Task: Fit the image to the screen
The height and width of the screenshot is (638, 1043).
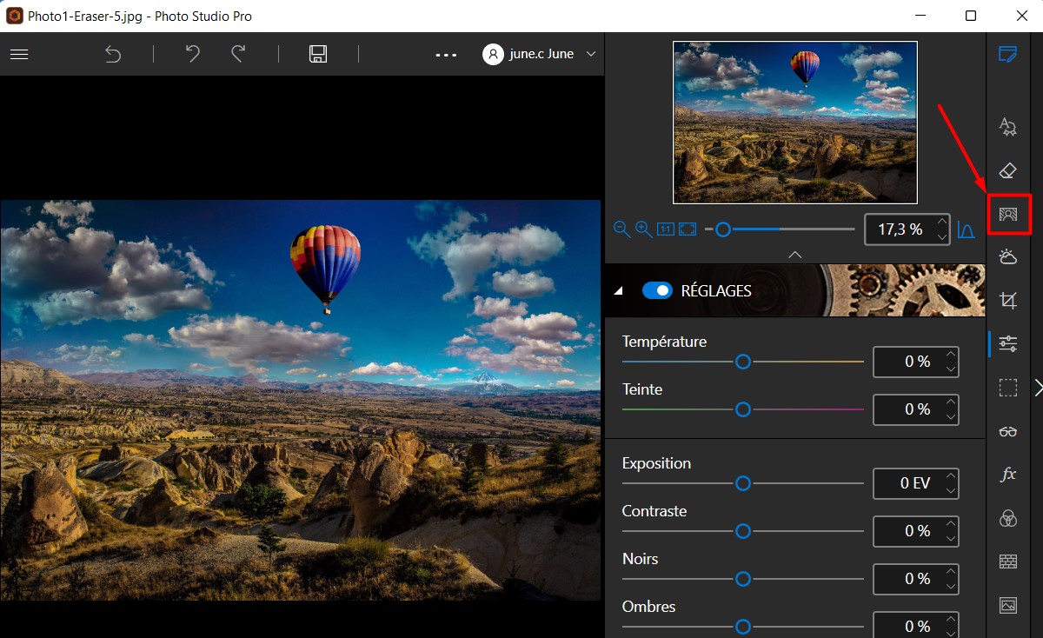Action: click(x=688, y=229)
